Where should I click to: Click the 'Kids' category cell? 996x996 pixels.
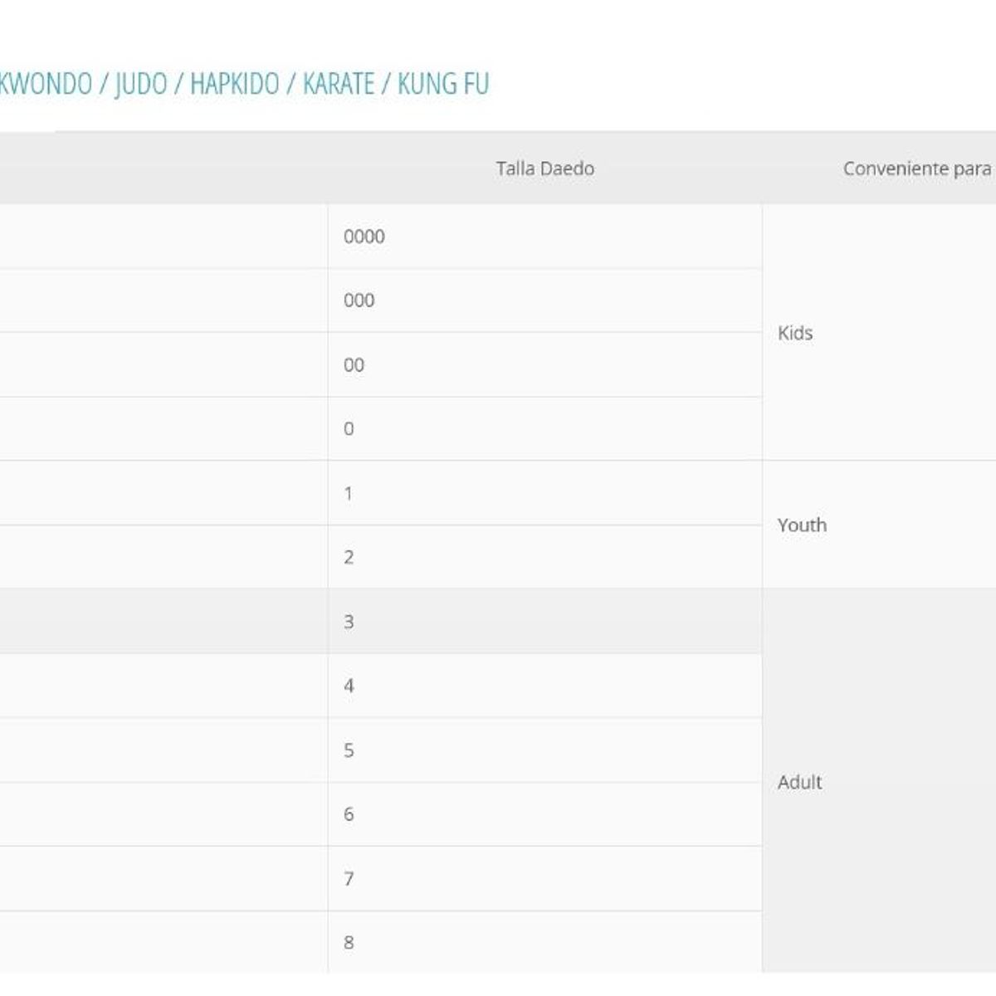click(x=795, y=333)
